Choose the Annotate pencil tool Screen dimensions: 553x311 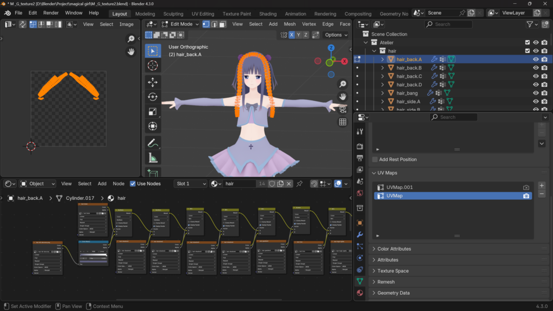pos(153,143)
